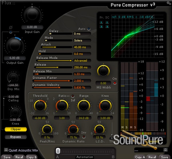Click the Threshold -6.00 dB value field
The height and width of the screenshot is (159, 172).
pos(40,118)
